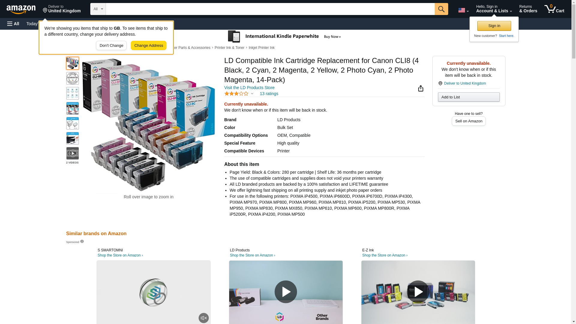This screenshot has width=576, height=324.
Task: Open Returns & Orders
Action: point(528,9)
